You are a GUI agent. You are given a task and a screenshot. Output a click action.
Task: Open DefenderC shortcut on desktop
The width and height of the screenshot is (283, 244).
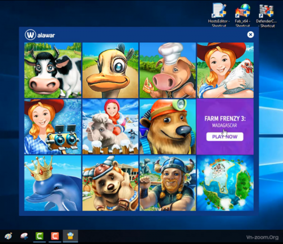266,15
